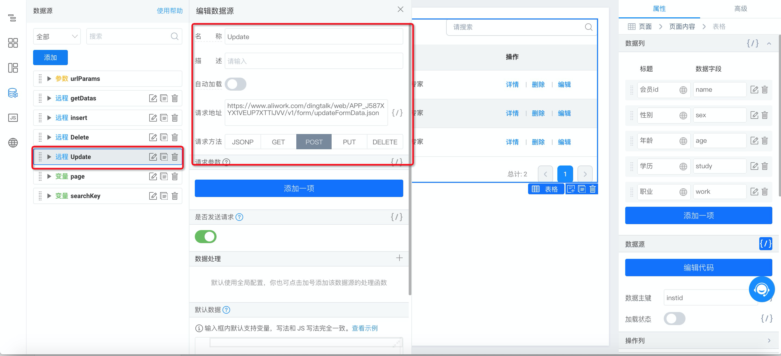Expand the urlParams tree node
The height and width of the screenshot is (356, 781).
[x=49, y=79]
